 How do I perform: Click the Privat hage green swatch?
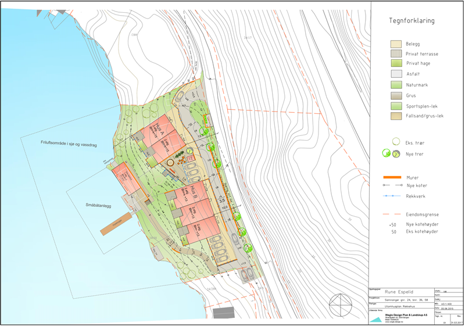tap(395, 64)
